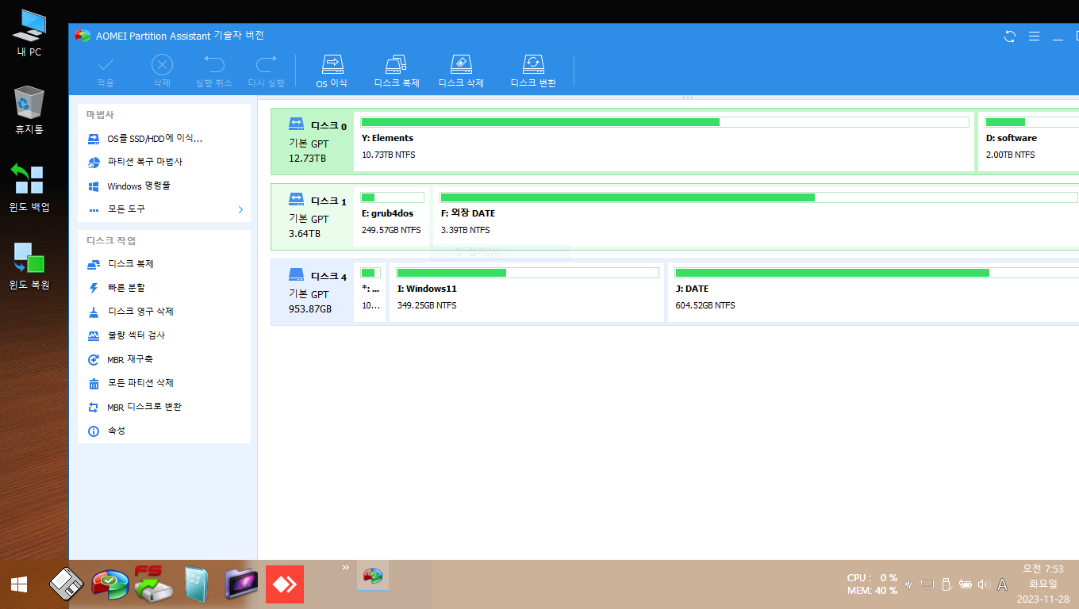Viewport: 1079px width, 609px height.
Task: Click the pulse monitor tray icon
Action: (x=908, y=584)
